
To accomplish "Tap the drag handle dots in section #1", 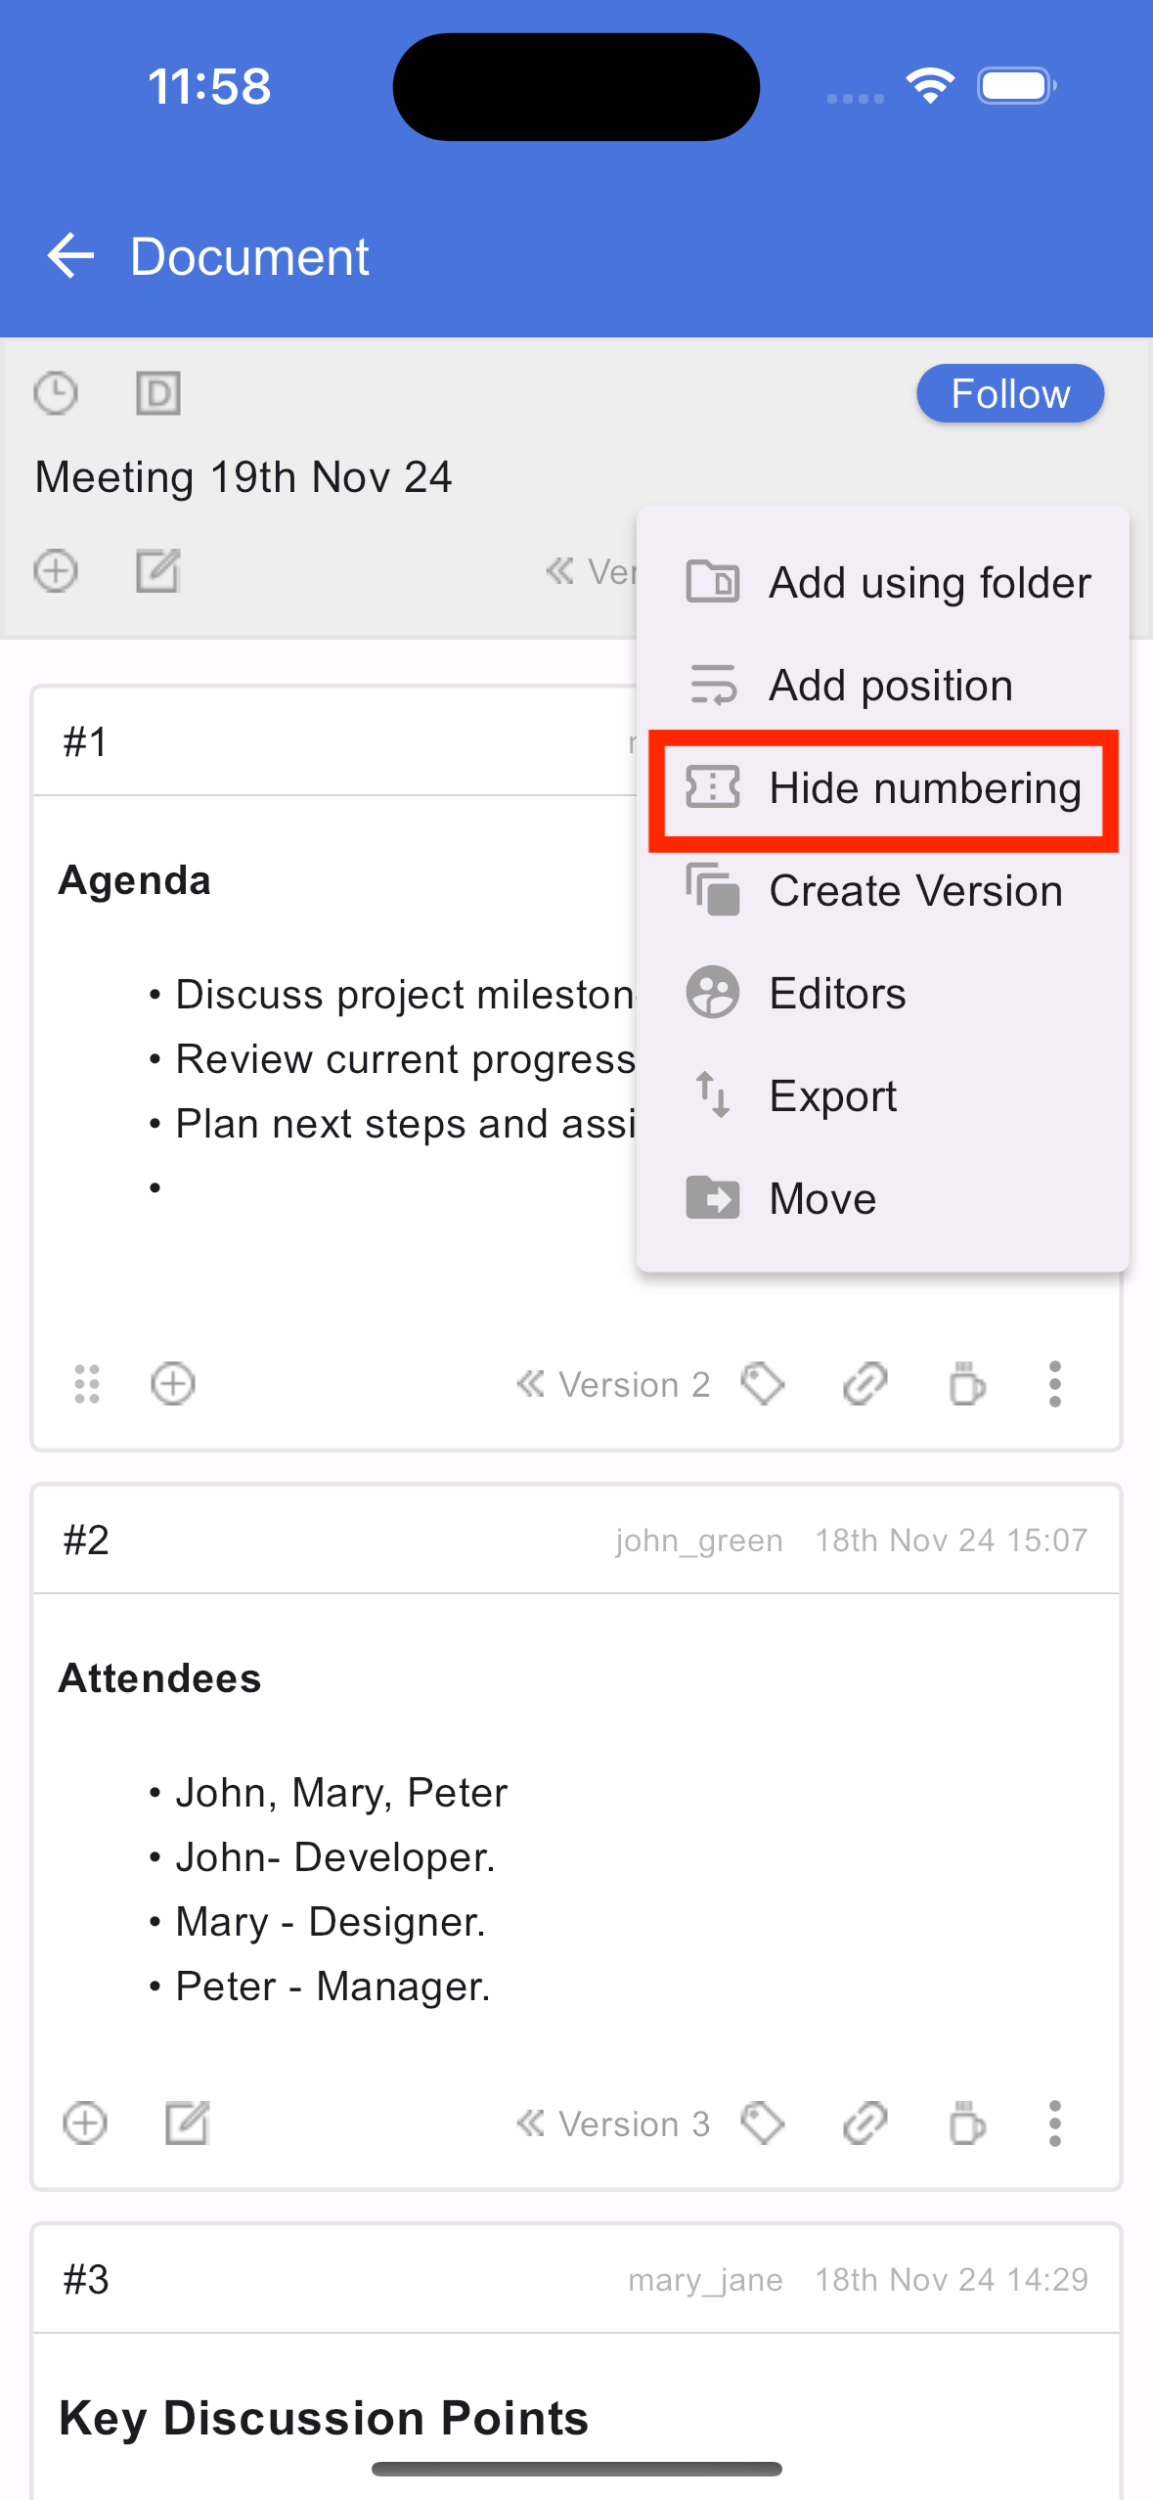I will coord(87,1384).
